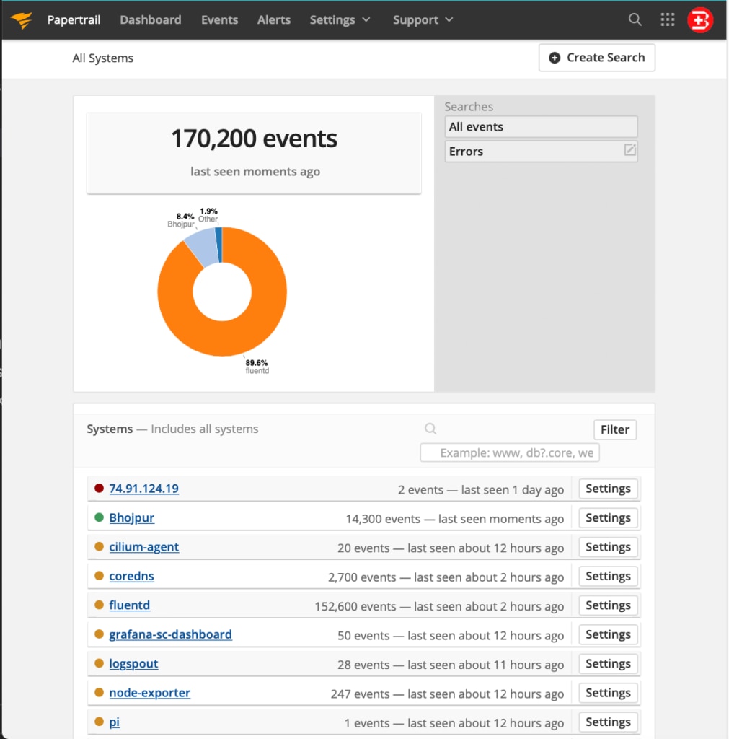Open Settings for grafana-sc-dashboard

(x=608, y=635)
